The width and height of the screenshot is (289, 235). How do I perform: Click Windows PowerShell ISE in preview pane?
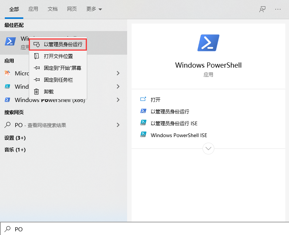coord(179,135)
